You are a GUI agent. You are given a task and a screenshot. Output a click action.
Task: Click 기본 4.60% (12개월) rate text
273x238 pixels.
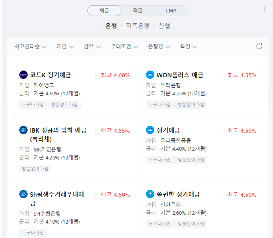[x=57, y=94]
